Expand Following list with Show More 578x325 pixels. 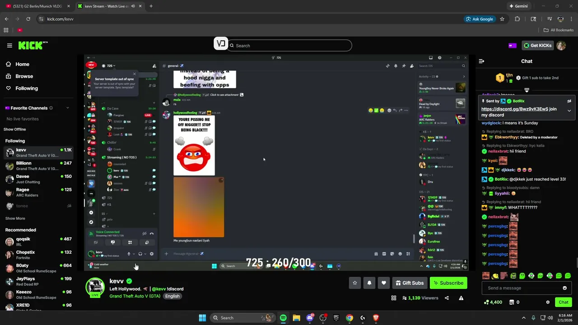click(15, 218)
